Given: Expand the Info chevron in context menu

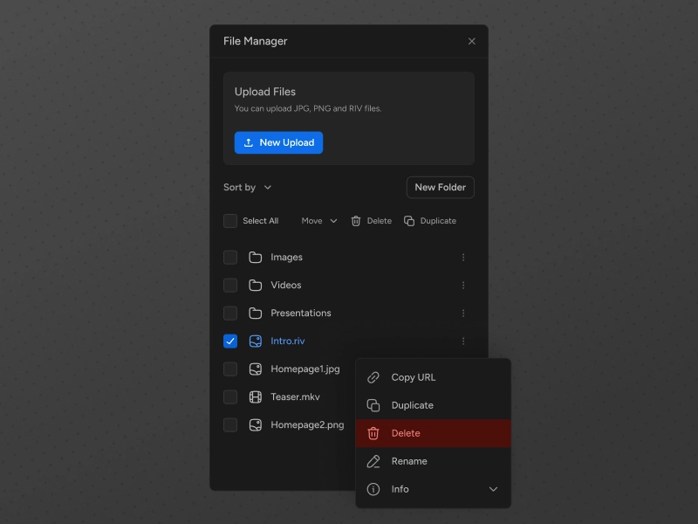Looking at the screenshot, I should pyautogui.click(x=493, y=489).
